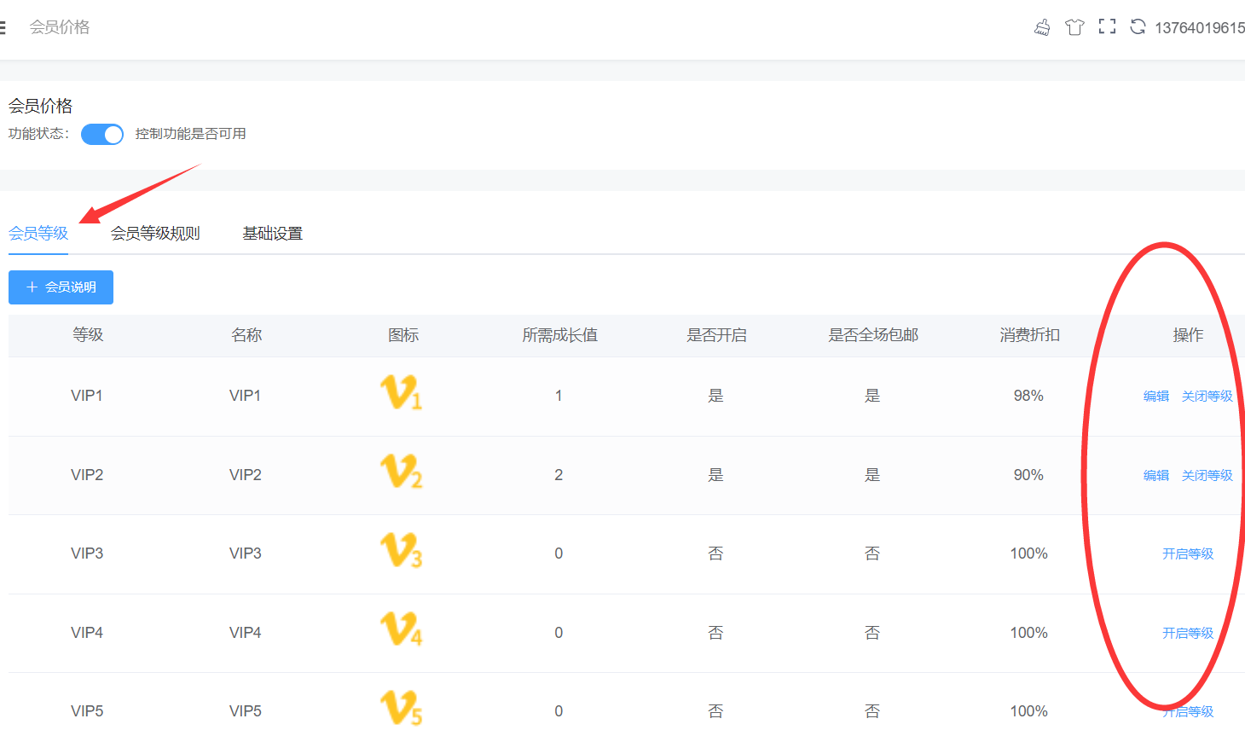Click the 会员价格 section heading
This screenshot has height=736, width=1245.
click(41, 106)
